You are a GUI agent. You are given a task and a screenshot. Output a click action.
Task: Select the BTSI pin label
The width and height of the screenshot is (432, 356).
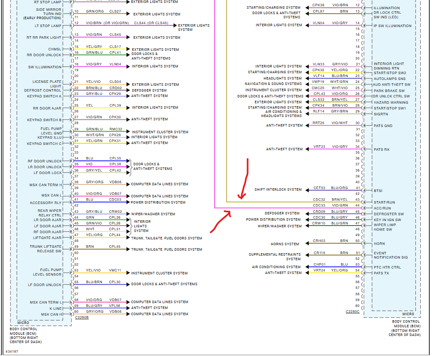(378, 191)
